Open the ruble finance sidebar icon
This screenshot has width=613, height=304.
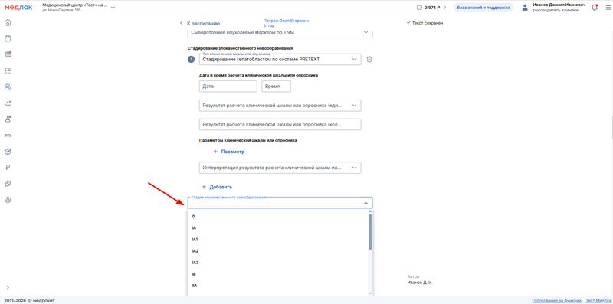(x=8, y=168)
